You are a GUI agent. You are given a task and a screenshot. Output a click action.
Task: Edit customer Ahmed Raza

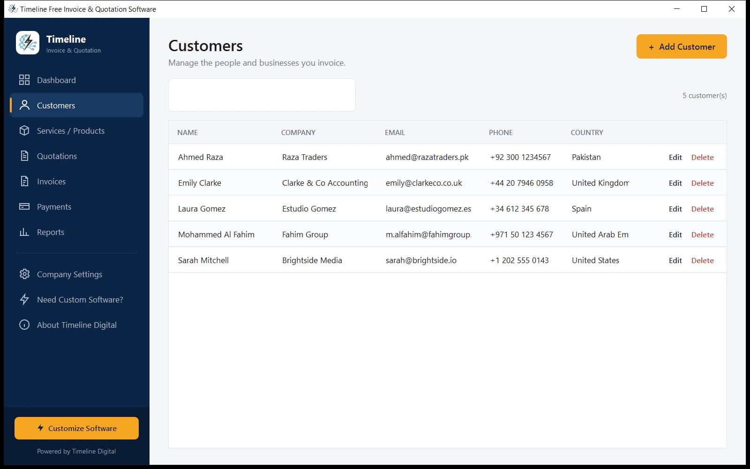coord(675,157)
